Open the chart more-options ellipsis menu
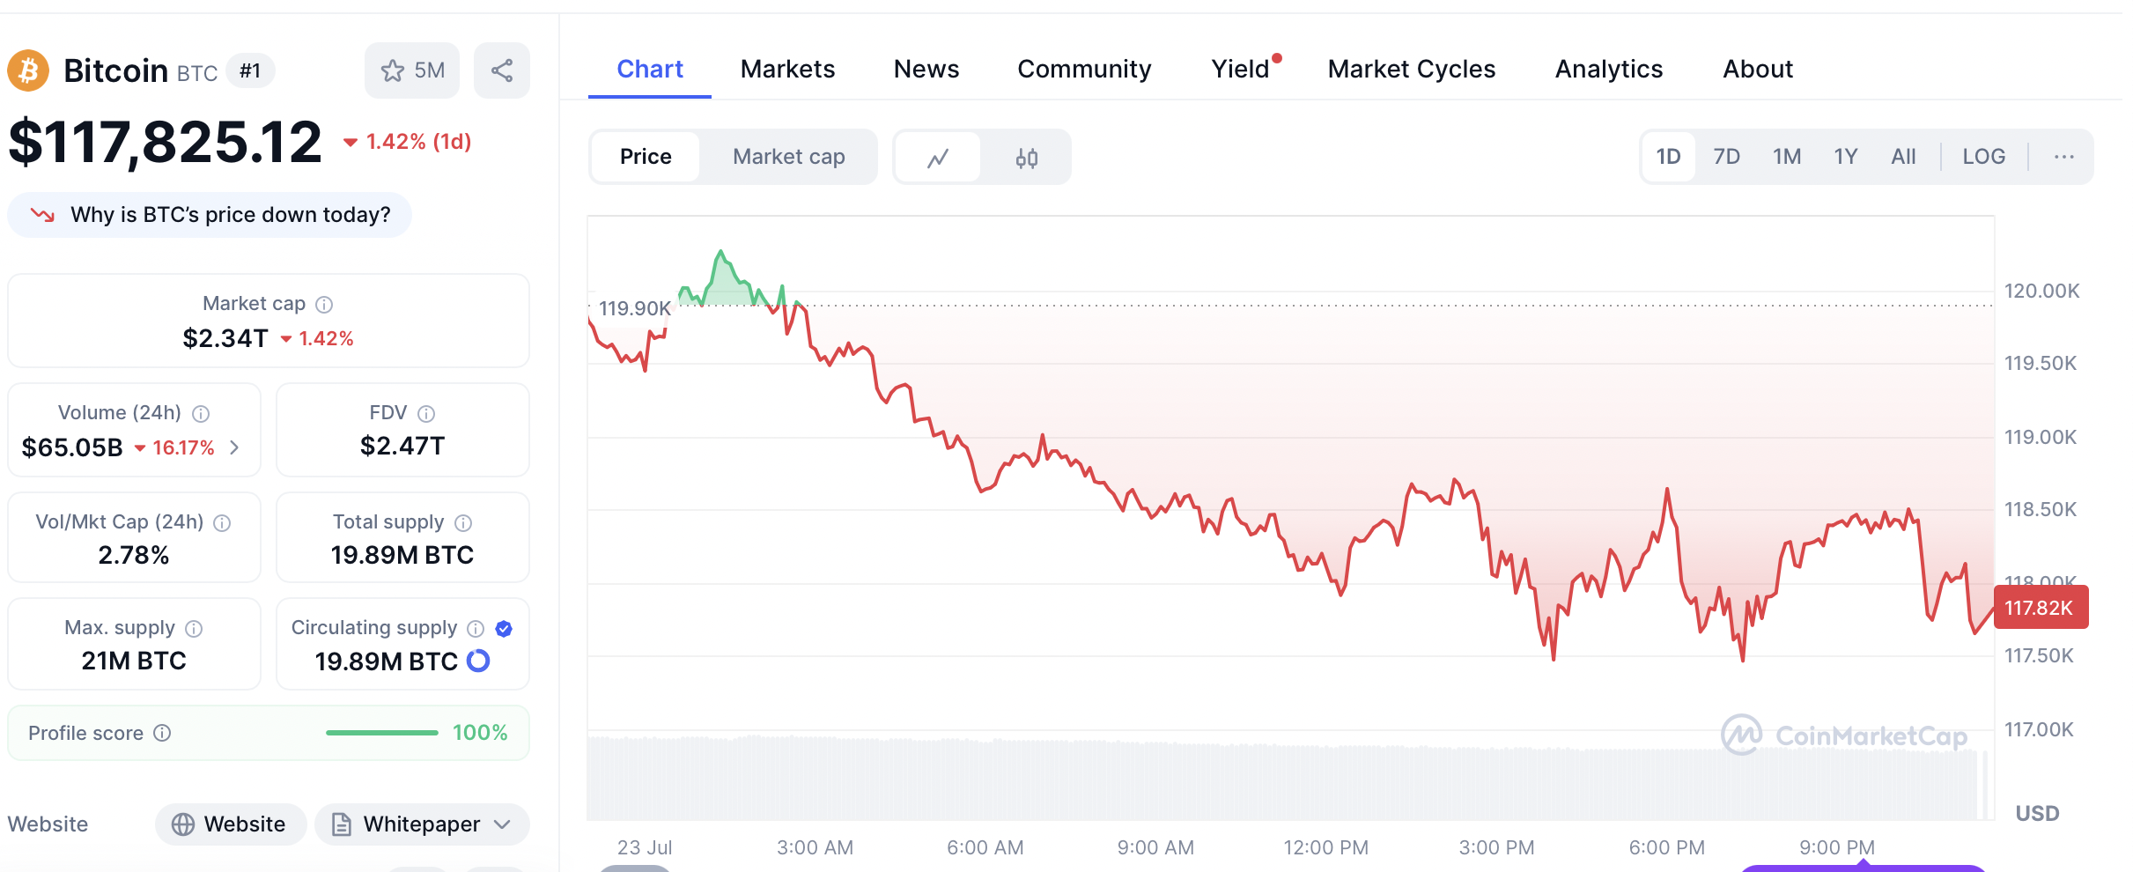The width and height of the screenshot is (2133, 872). (x=2063, y=157)
